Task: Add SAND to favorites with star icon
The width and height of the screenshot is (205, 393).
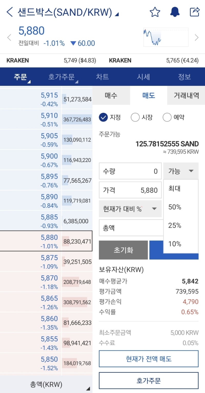Action: point(155,12)
